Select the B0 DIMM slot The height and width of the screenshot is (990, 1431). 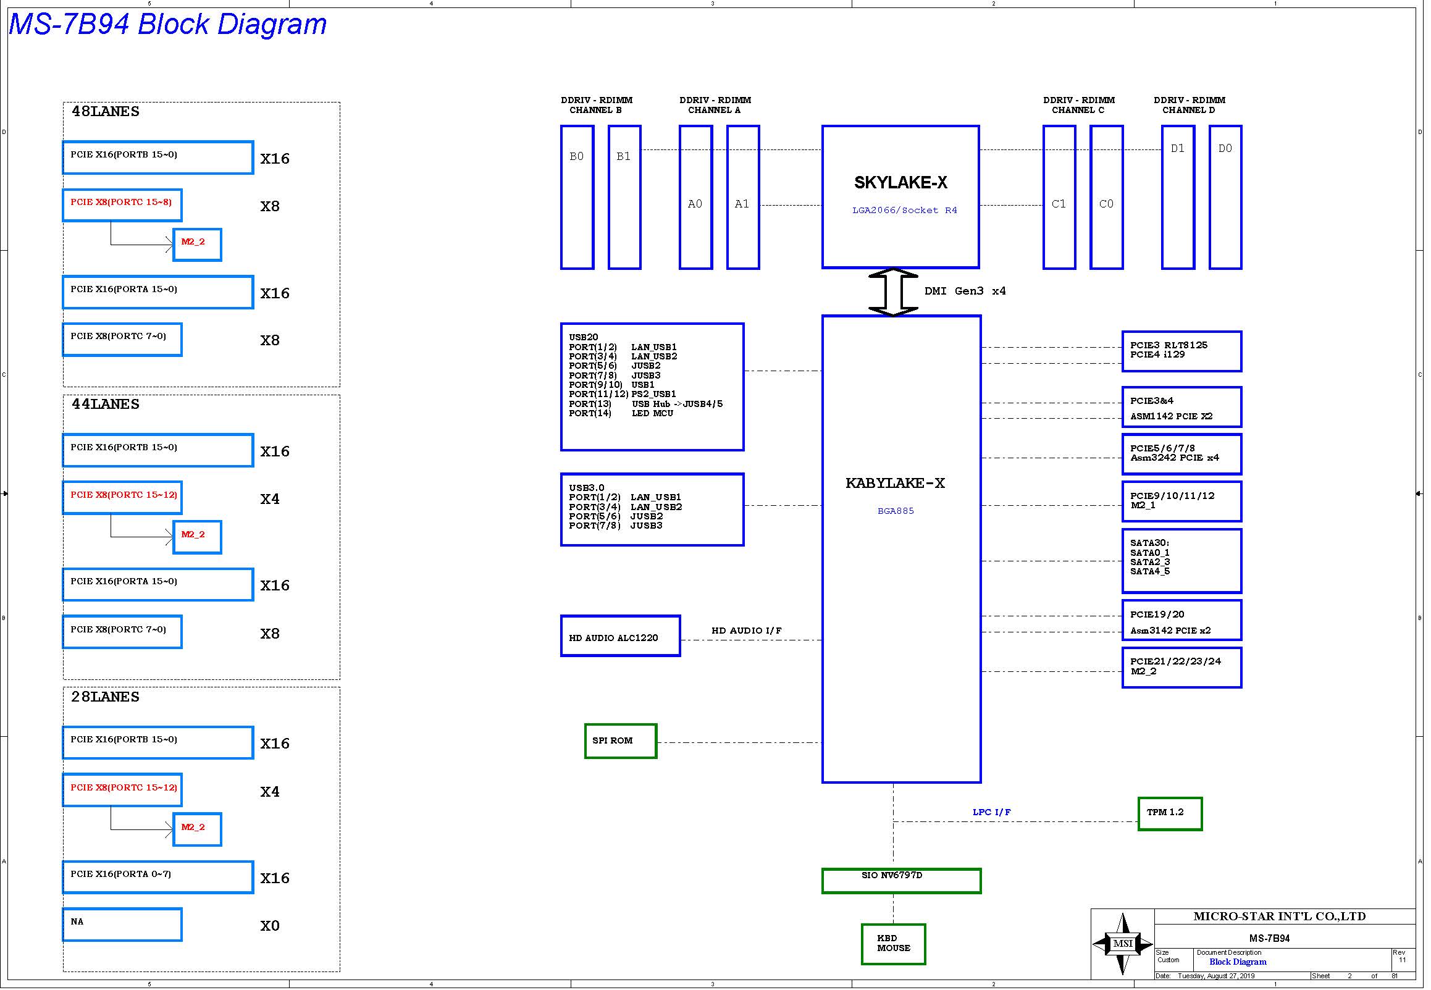577,197
